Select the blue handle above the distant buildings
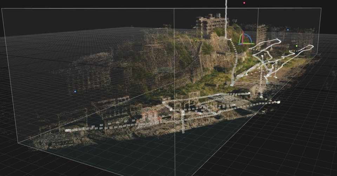 point(288,30)
